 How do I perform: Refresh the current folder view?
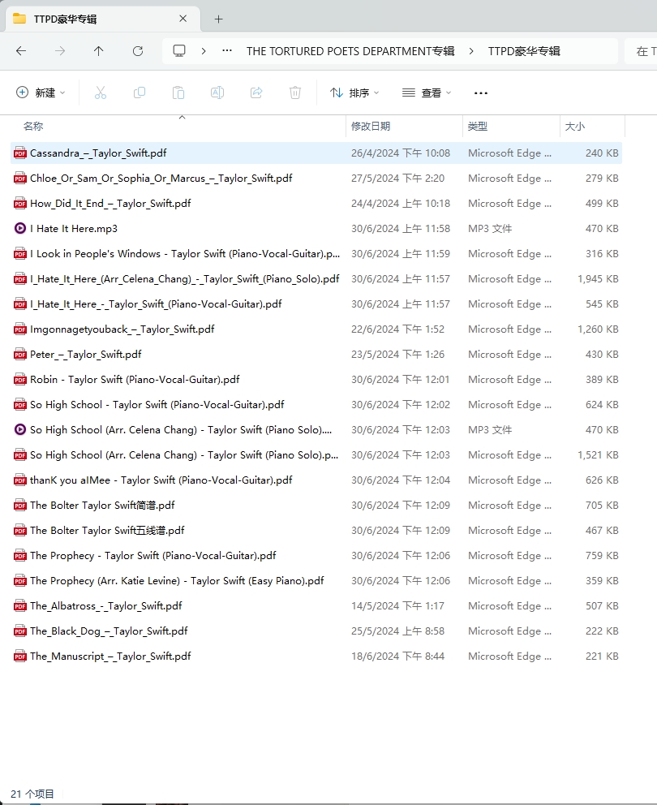point(138,51)
